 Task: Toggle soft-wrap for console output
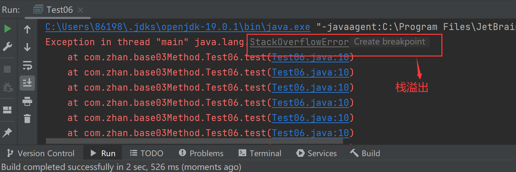27,65
